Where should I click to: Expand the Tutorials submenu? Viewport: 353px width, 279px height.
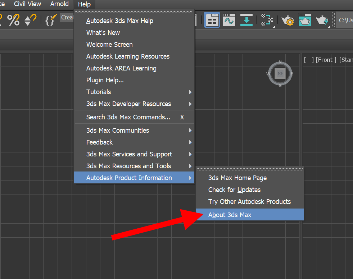pos(134,92)
